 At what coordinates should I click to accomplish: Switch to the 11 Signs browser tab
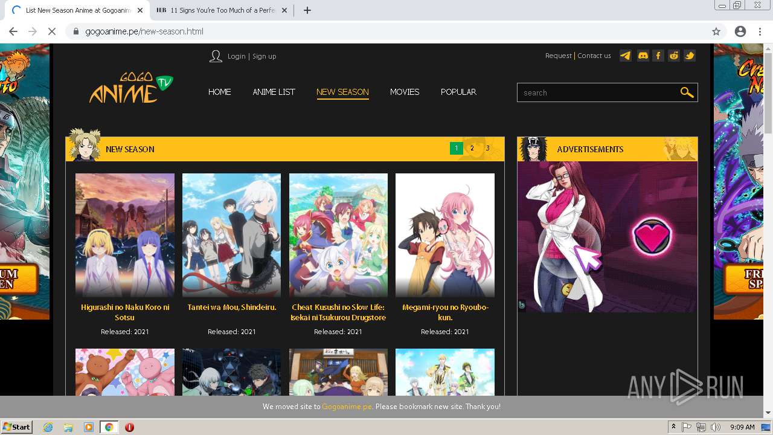(x=221, y=10)
